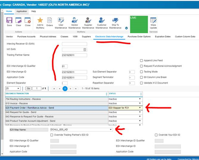The height and width of the screenshot is (160, 199).
Task: Expand the 820 Map Name dropdown
Action: [x=110, y=130]
